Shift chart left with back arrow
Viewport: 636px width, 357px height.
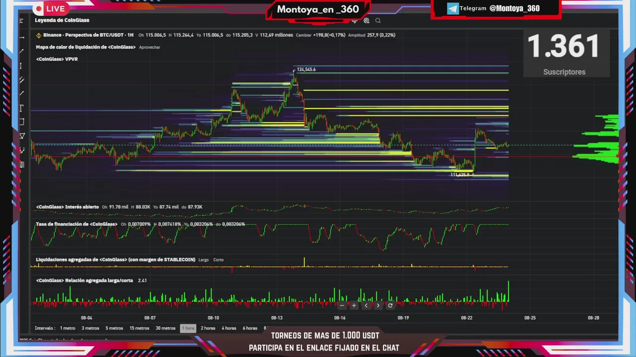click(366, 305)
